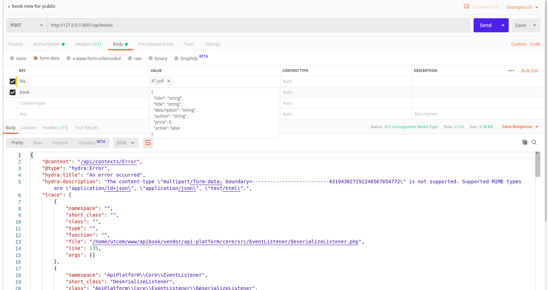Switch to response Cookies tab
This screenshot has height=290, width=548.
(x=29, y=128)
